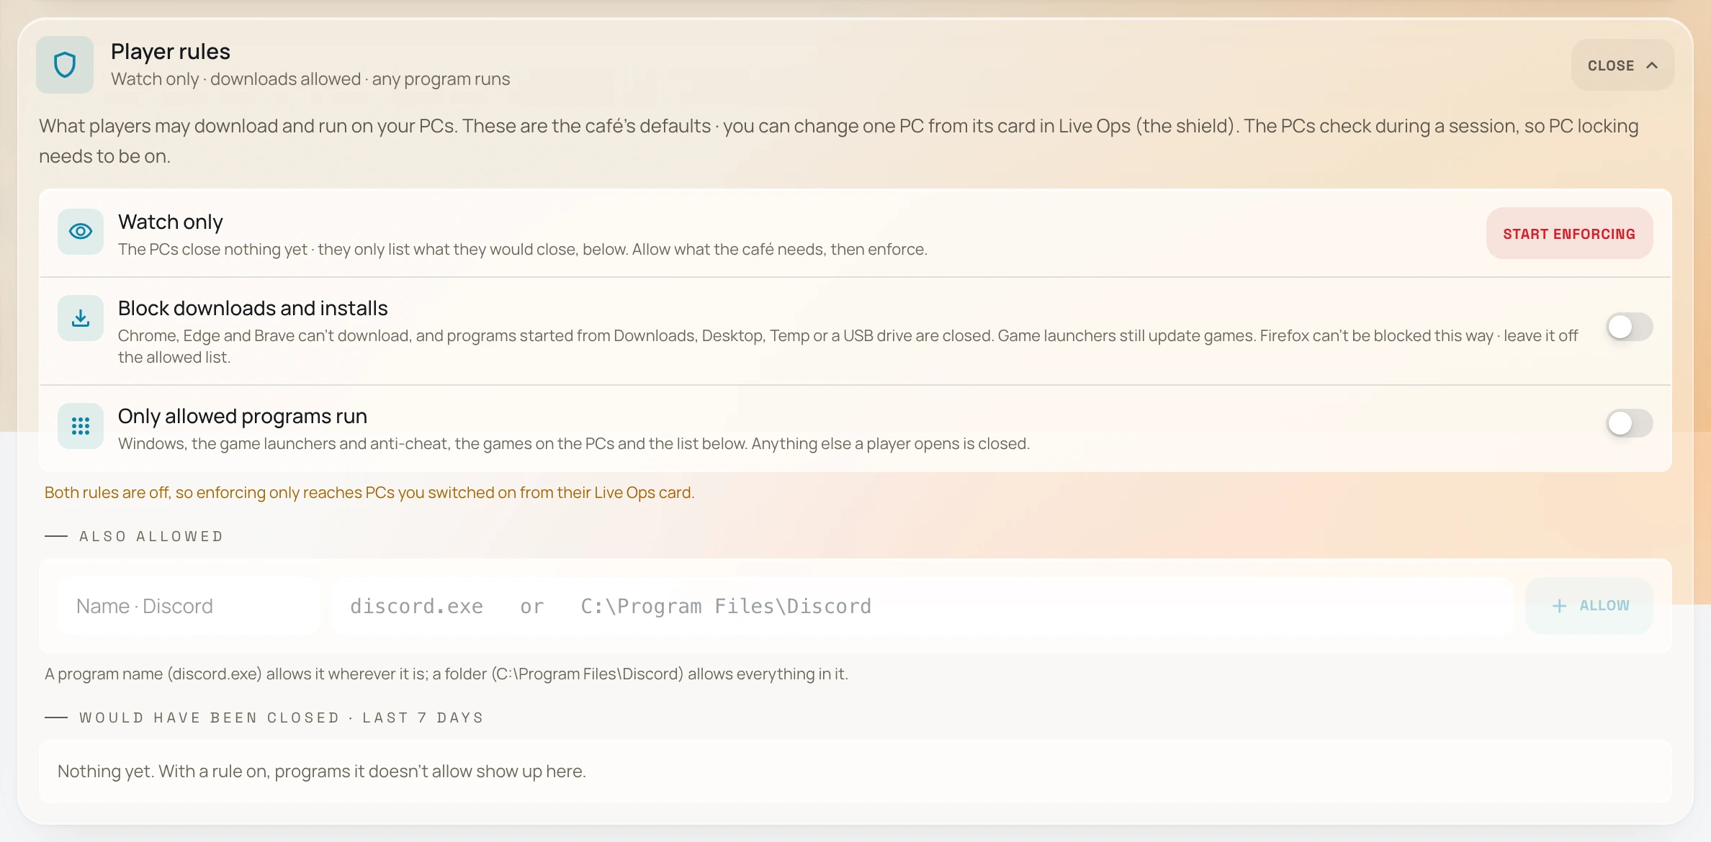The image size is (1711, 842).
Task: Click the ALLOW button
Action: (1589, 606)
